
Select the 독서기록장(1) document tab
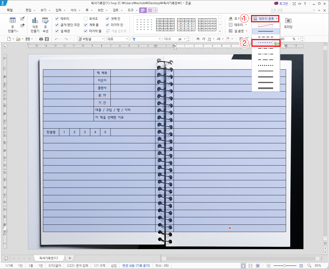pos(49,258)
